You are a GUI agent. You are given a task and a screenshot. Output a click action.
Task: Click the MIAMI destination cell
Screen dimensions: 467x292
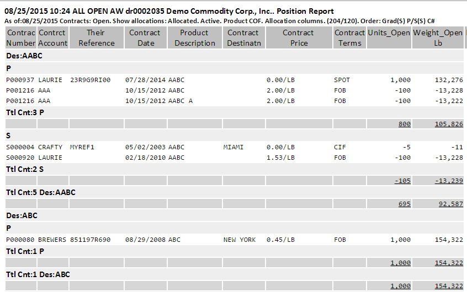point(233,147)
